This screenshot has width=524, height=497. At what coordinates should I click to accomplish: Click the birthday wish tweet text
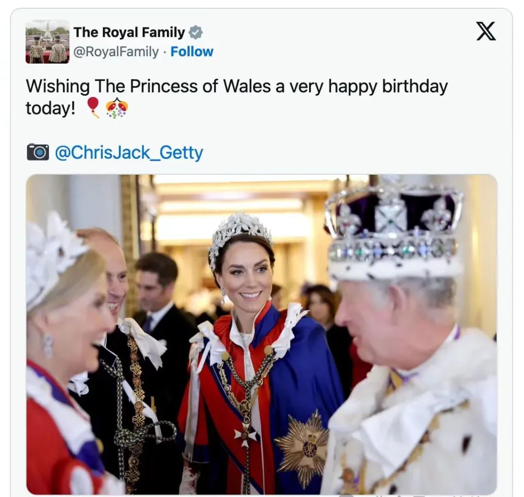pos(237,97)
